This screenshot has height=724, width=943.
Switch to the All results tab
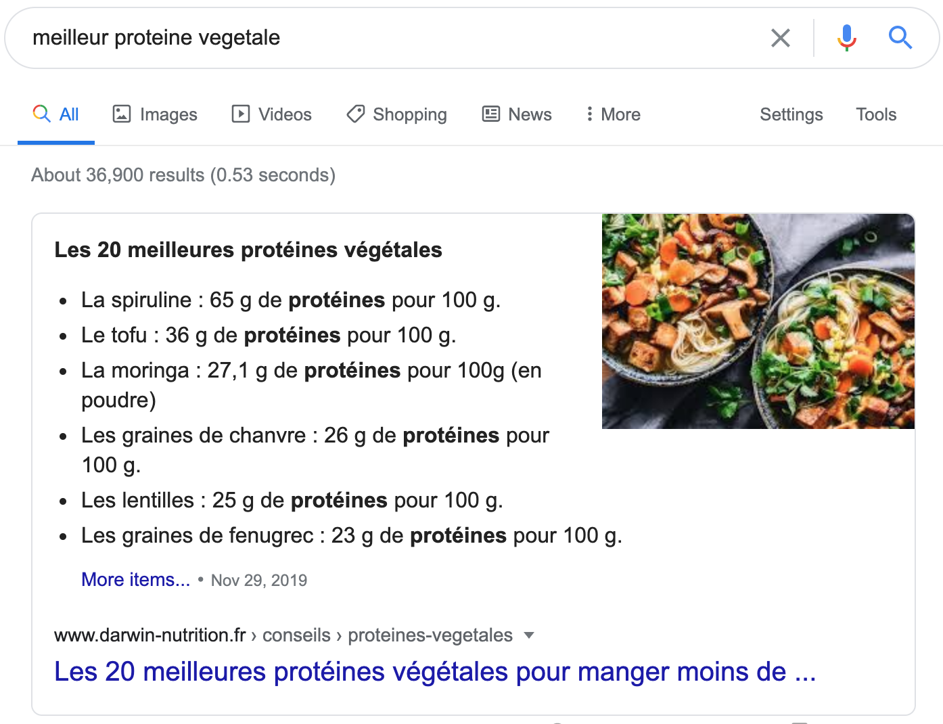[x=69, y=114]
